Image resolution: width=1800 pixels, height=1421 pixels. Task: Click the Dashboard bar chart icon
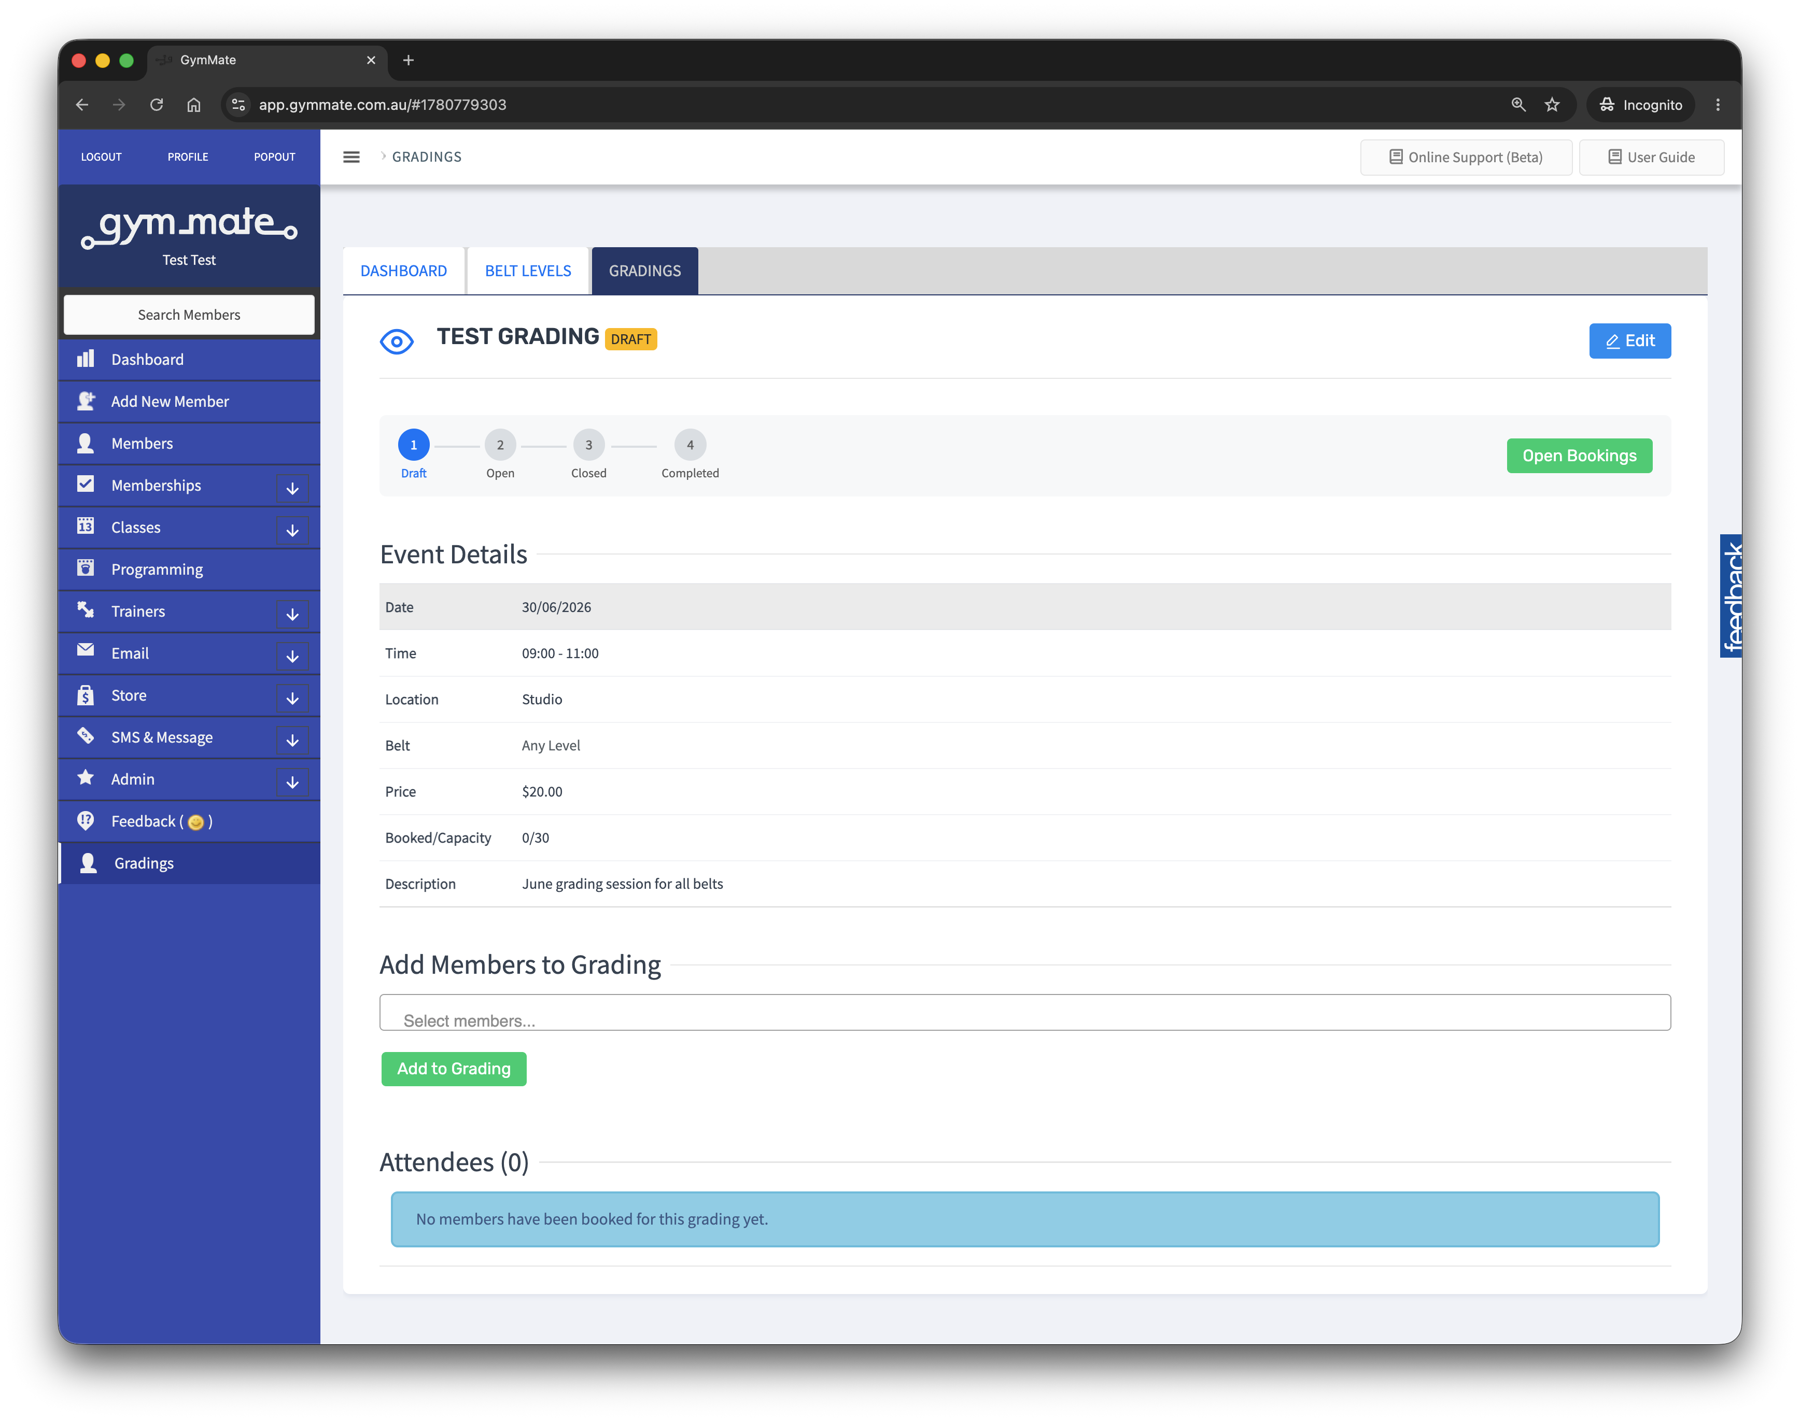(86, 359)
